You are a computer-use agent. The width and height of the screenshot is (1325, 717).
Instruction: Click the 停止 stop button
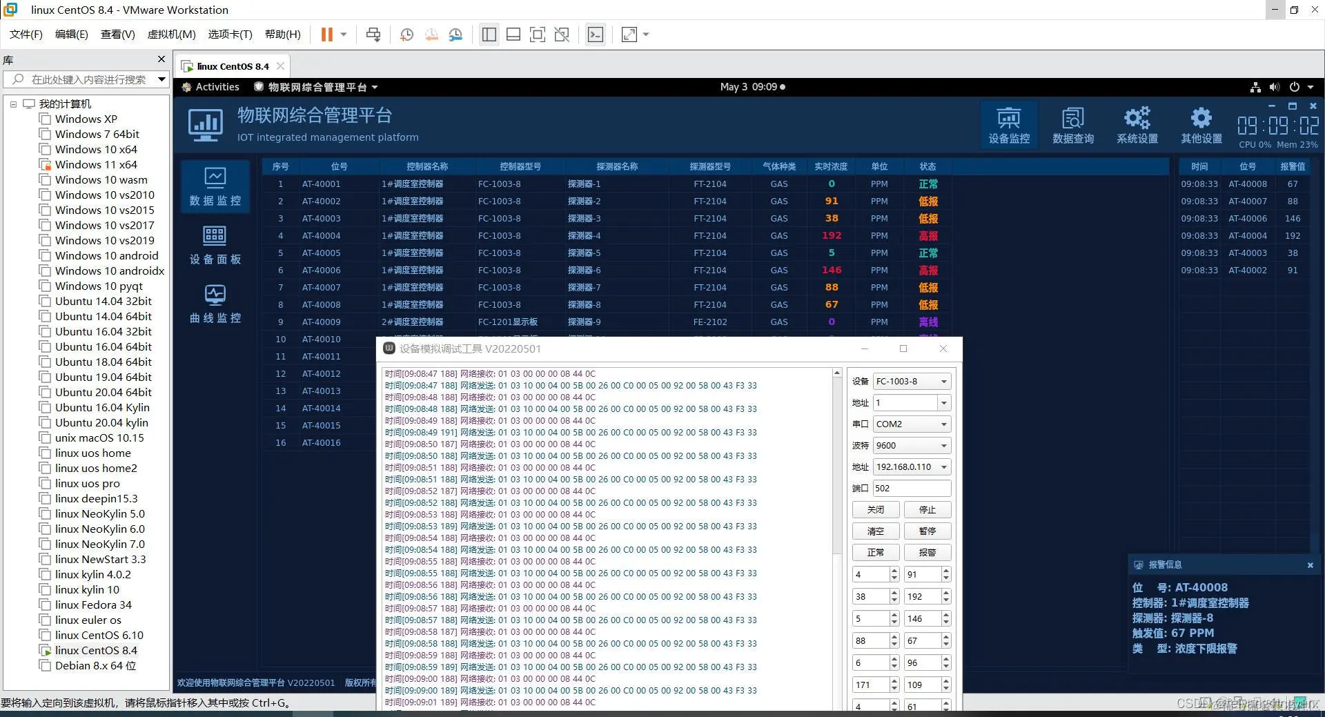[927, 509]
